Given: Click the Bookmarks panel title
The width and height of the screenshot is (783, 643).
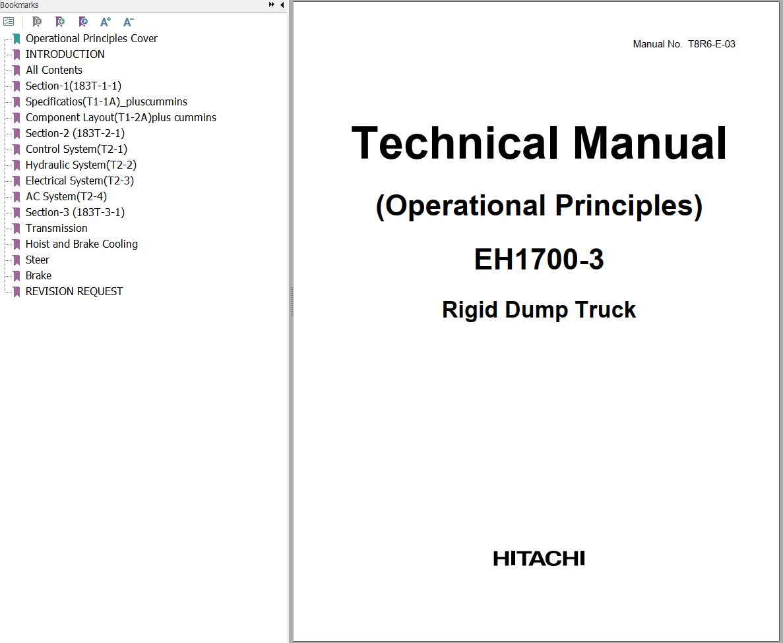Looking at the screenshot, I should [19, 5].
